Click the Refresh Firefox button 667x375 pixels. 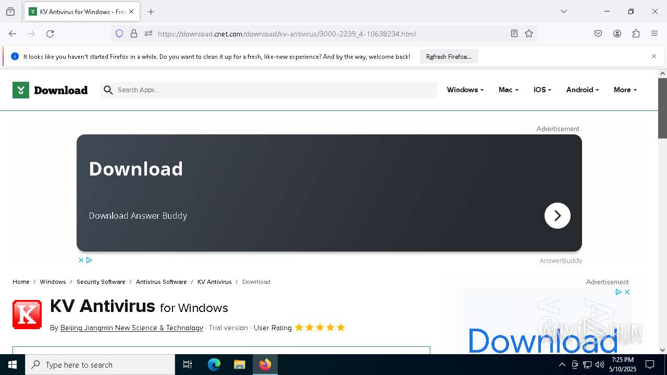click(449, 57)
